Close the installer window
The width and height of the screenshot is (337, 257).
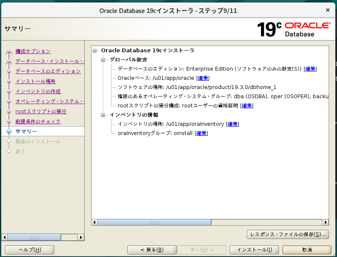(328, 10)
